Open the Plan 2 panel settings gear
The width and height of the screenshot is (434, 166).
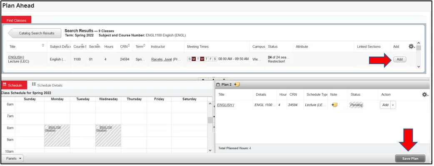(x=425, y=94)
